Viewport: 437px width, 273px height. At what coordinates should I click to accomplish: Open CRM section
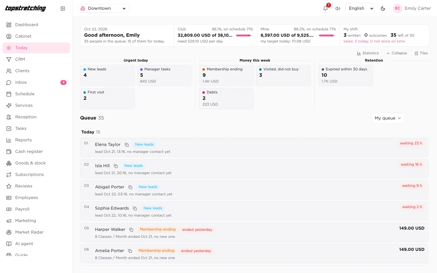(36, 59)
